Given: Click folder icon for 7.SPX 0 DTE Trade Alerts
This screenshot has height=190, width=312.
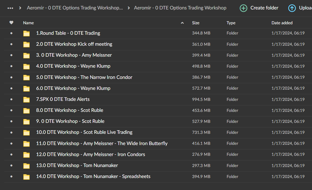Looking at the screenshot, I should click(x=27, y=100).
